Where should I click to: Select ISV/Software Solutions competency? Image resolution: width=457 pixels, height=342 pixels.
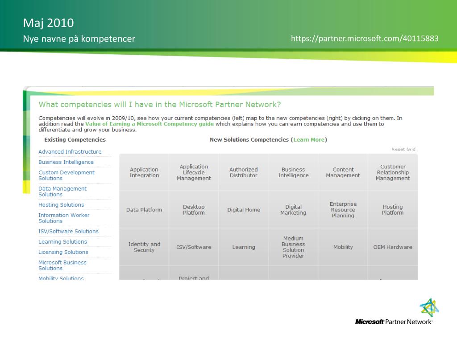click(68, 231)
